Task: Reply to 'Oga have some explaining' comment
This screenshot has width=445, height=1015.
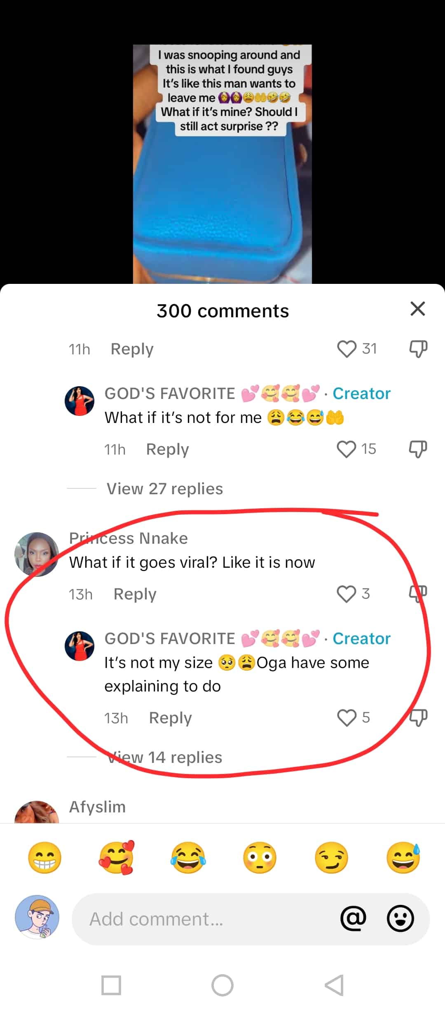Action: (x=170, y=718)
